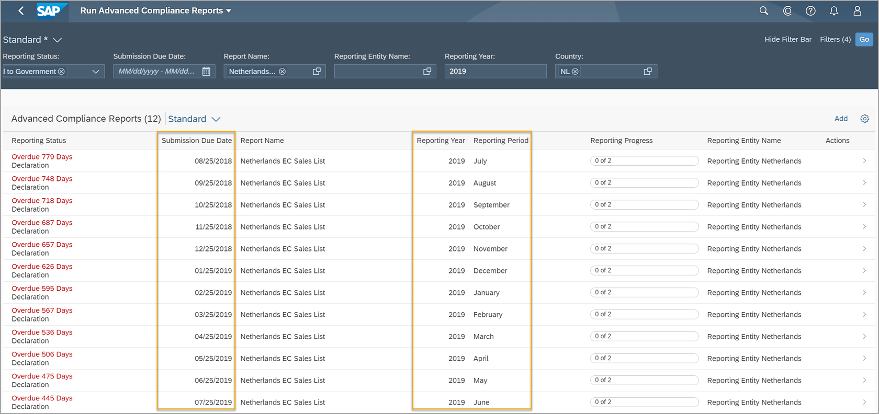Remove the NL country token
This screenshot has height=414, width=879.
pyautogui.click(x=575, y=72)
